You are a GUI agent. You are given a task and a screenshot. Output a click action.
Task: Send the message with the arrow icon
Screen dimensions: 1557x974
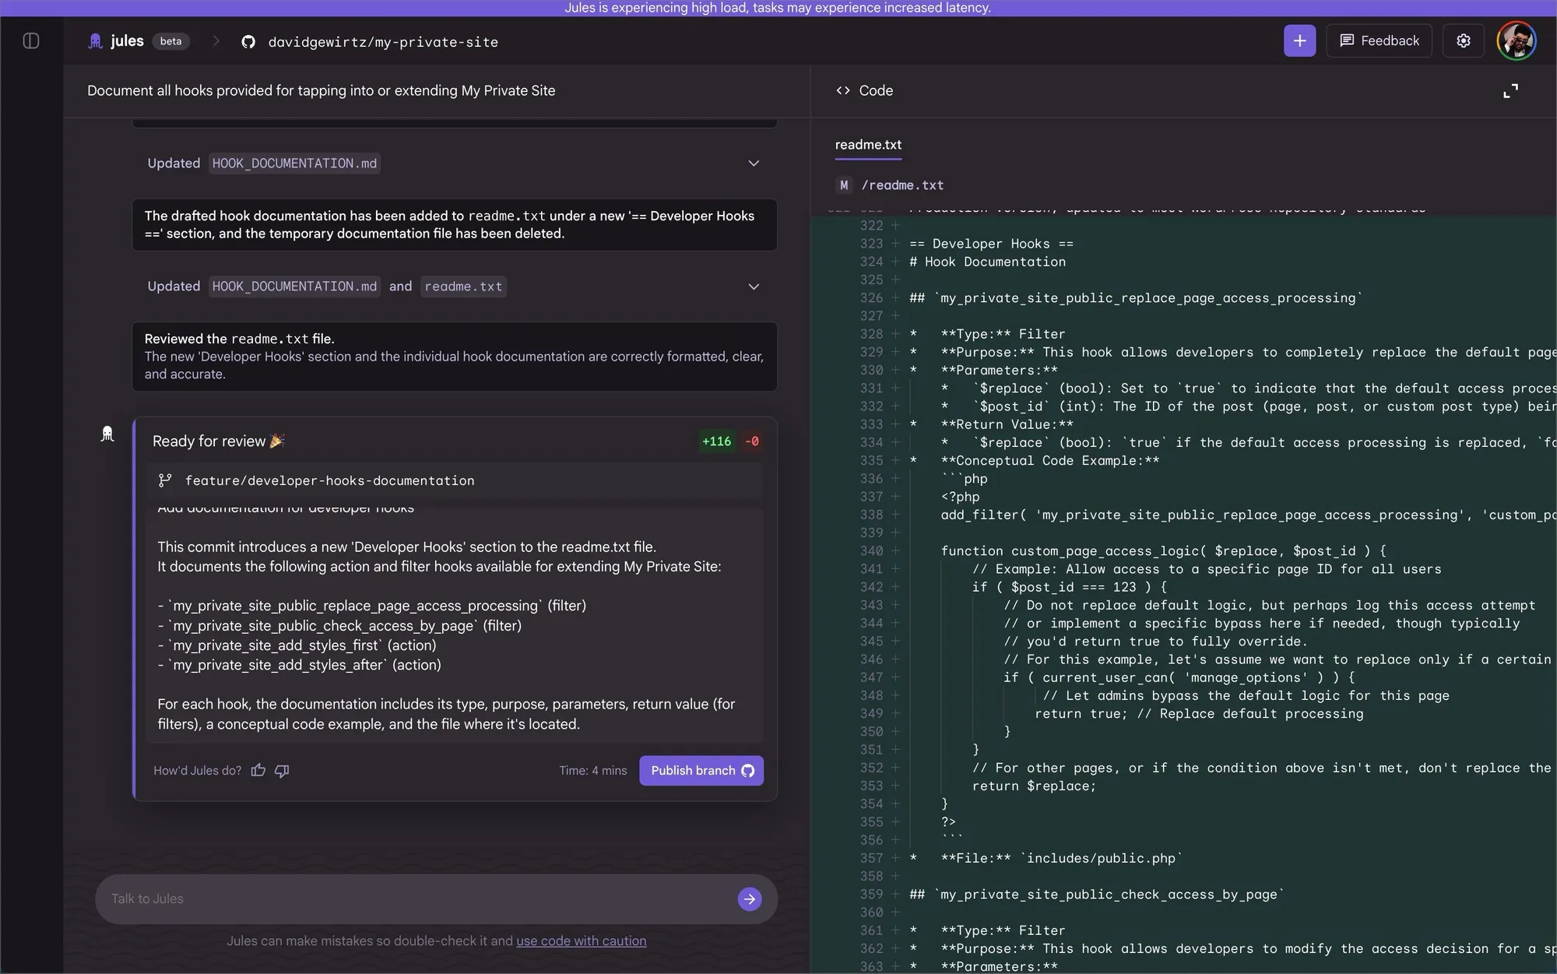pyautogui.click(x=749, y=898)
